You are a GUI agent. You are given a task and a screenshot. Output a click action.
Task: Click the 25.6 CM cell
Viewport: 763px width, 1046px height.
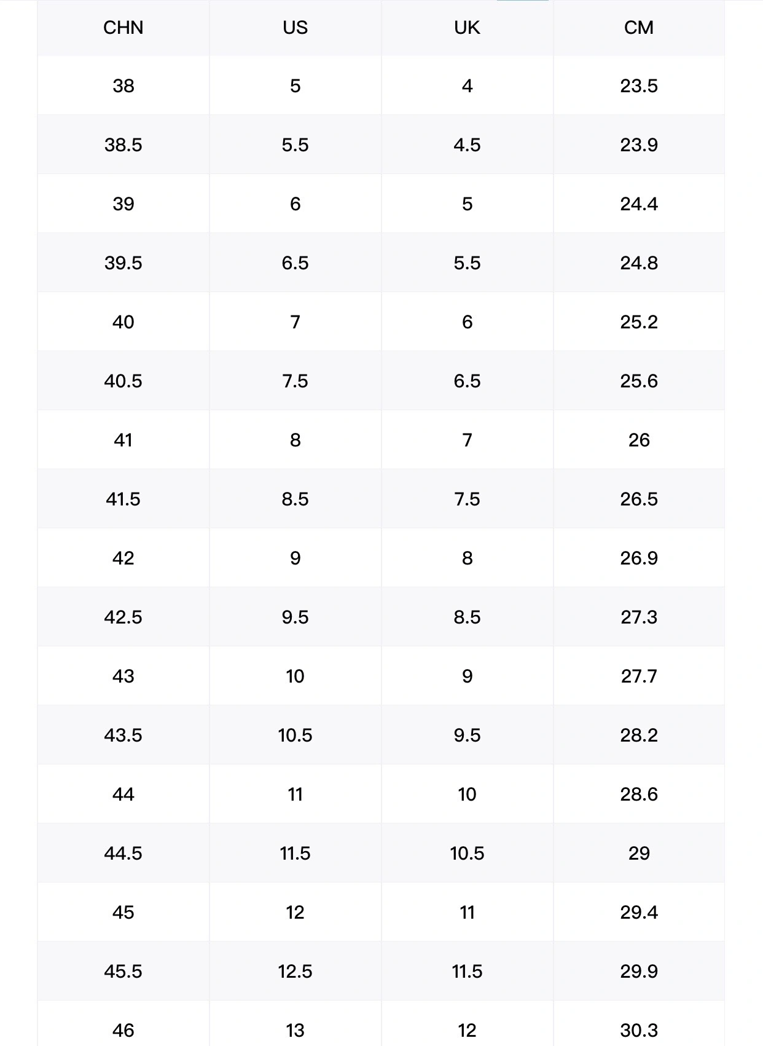[639, 381]
